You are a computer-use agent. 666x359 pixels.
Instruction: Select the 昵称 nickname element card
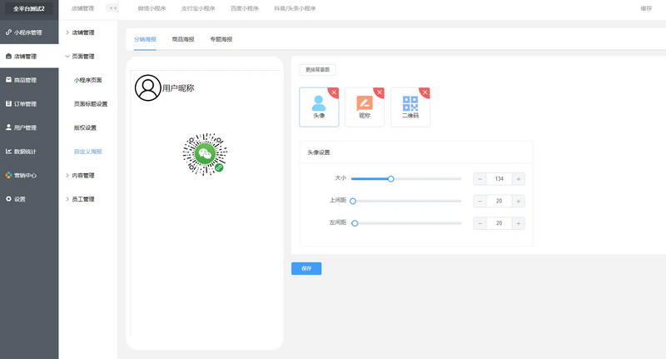coord(365,107)
